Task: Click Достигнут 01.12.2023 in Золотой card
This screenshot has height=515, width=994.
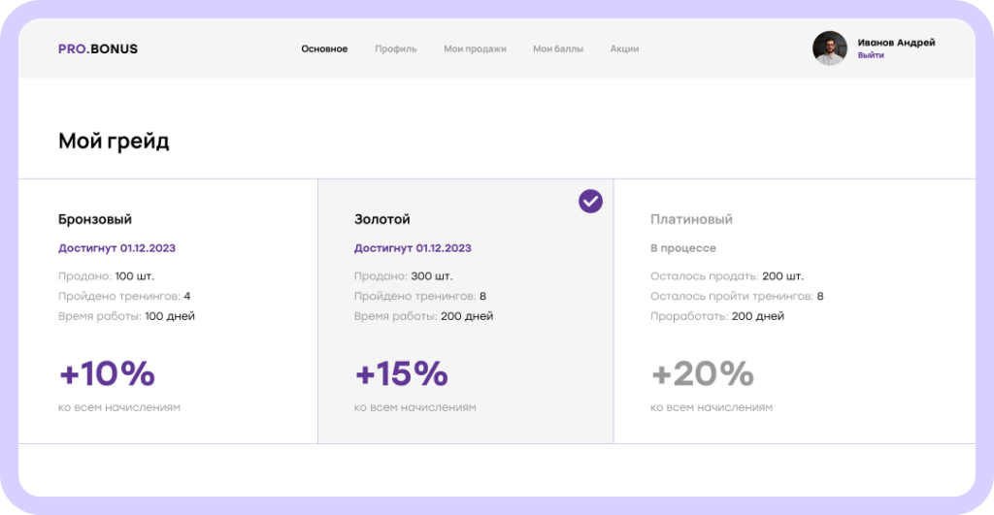Action: [413, 248]
